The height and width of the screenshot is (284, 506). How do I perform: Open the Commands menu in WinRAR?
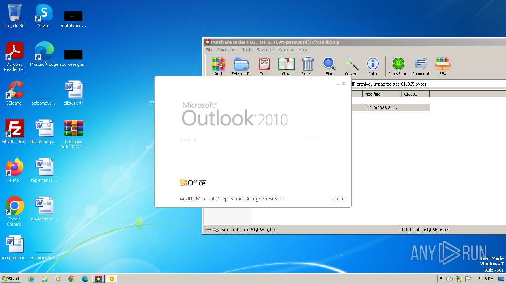227,50
